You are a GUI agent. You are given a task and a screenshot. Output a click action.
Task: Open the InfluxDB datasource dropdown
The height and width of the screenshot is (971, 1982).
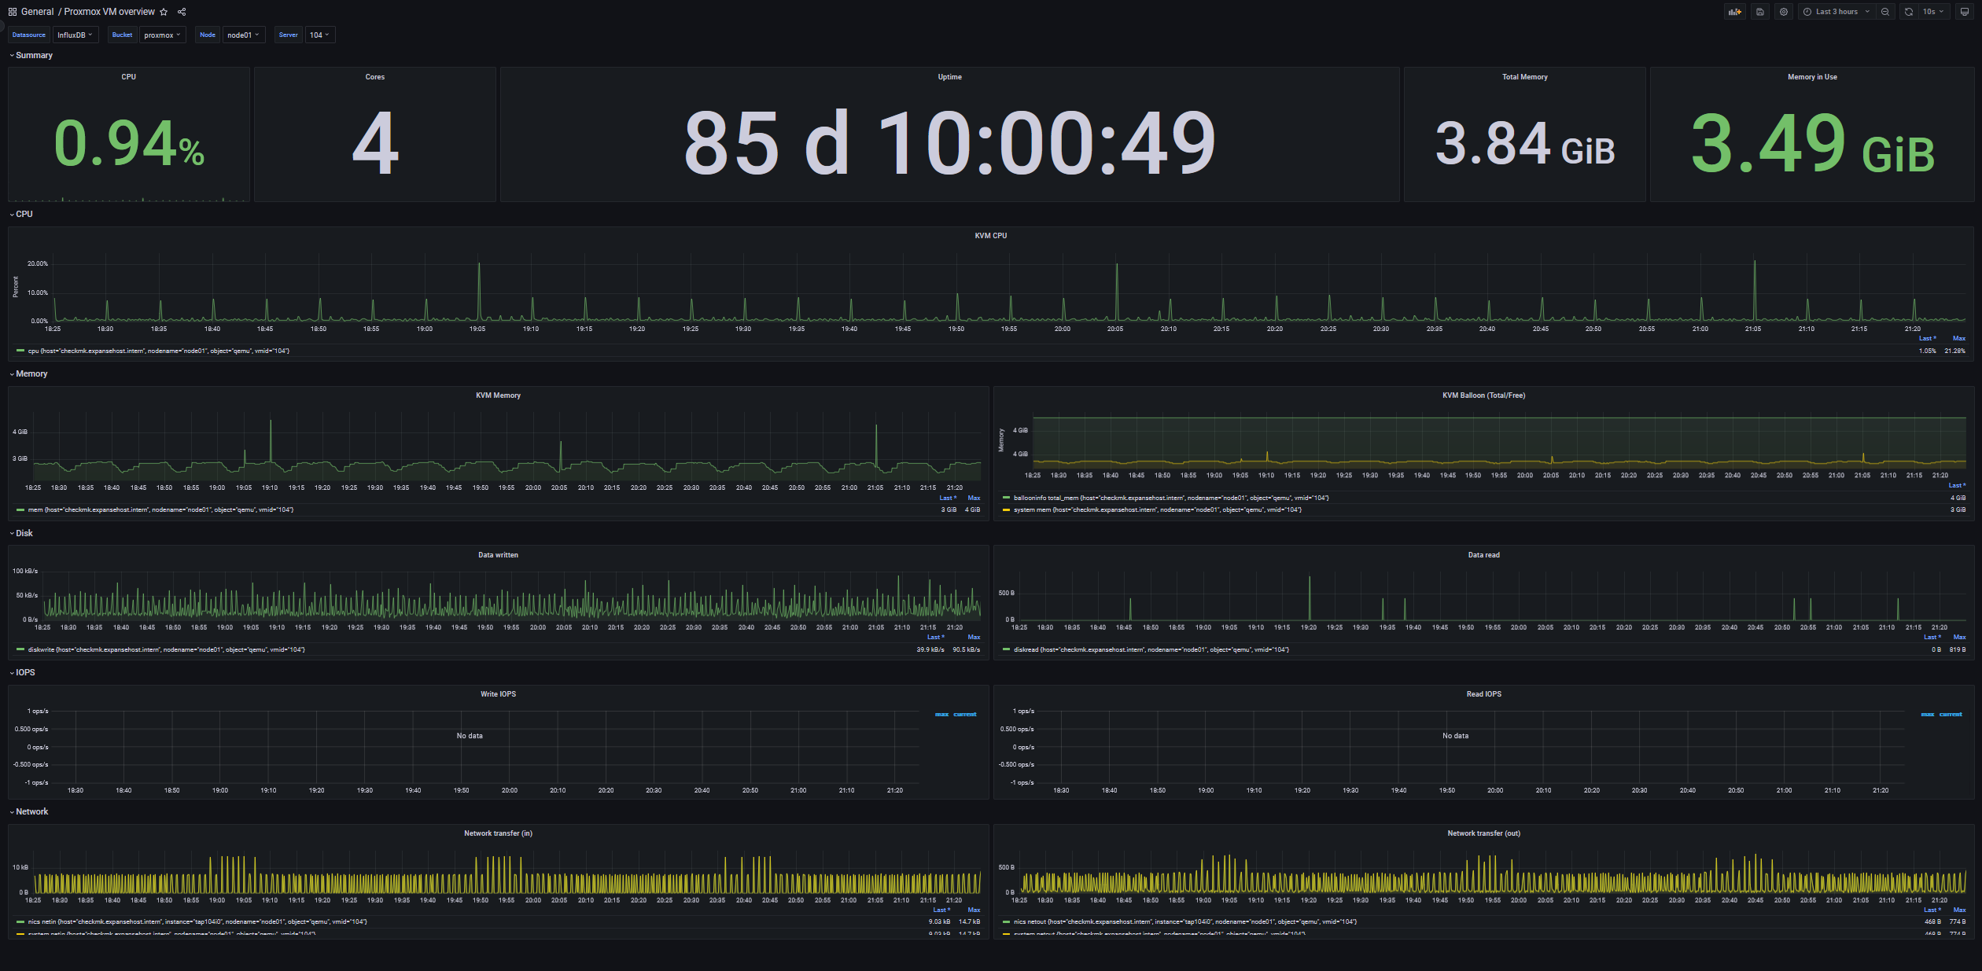tap(75, 35)
